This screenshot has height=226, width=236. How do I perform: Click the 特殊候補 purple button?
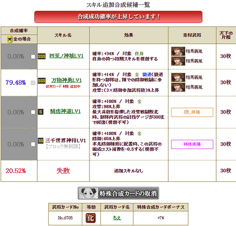(x=192, y=144)
